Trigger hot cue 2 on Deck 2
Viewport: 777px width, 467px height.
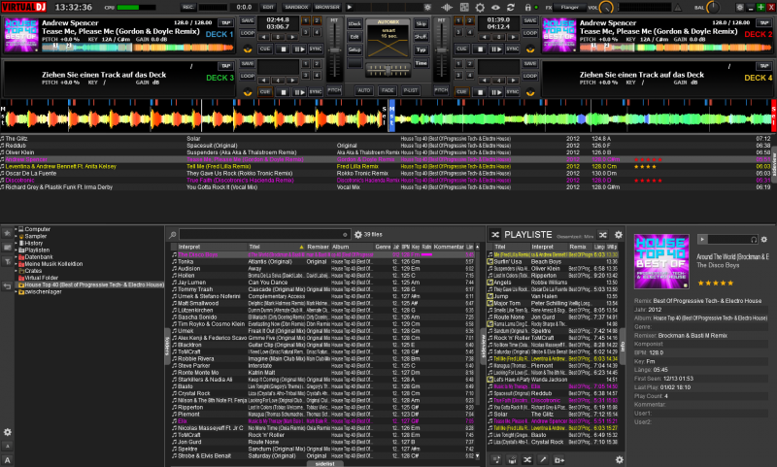point(469,20)
